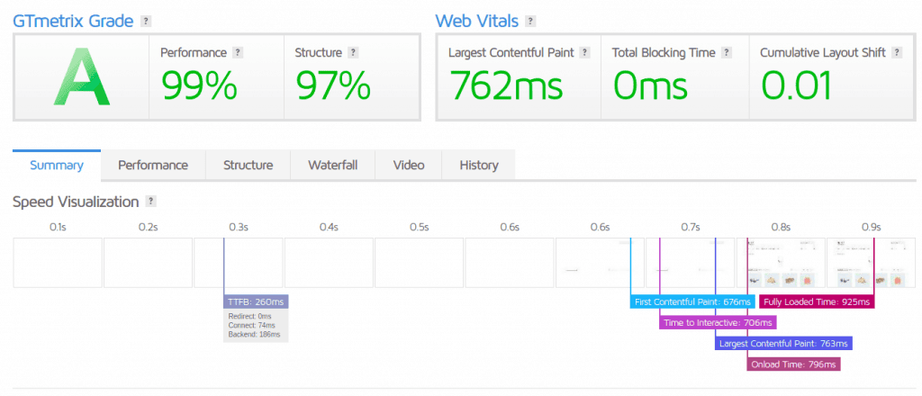Select the 0.5s filmstrip frame
Screen dimensions: 922x396
click(420, 263)
